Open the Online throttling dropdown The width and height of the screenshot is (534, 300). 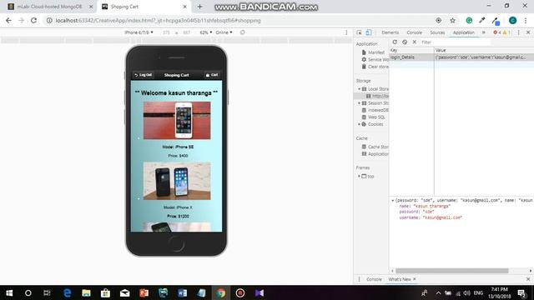click(224, 32)
